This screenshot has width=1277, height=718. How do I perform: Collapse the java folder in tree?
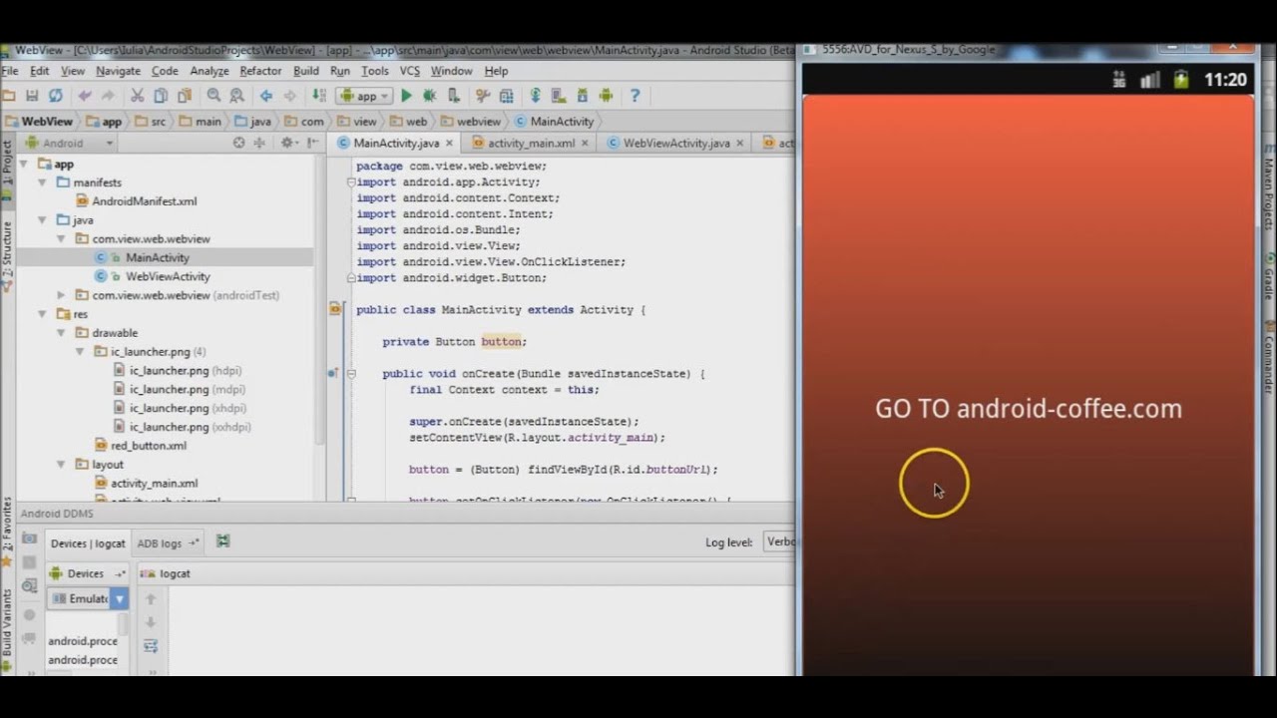pos(42,220)
